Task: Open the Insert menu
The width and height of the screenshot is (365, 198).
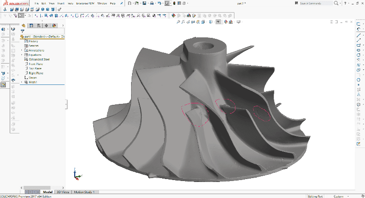Action: coord(61,3)
